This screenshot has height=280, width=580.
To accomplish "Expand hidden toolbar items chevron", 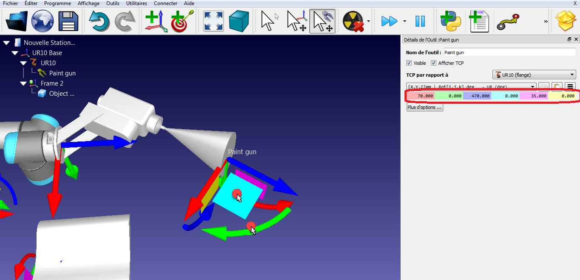I will point(546,21).
